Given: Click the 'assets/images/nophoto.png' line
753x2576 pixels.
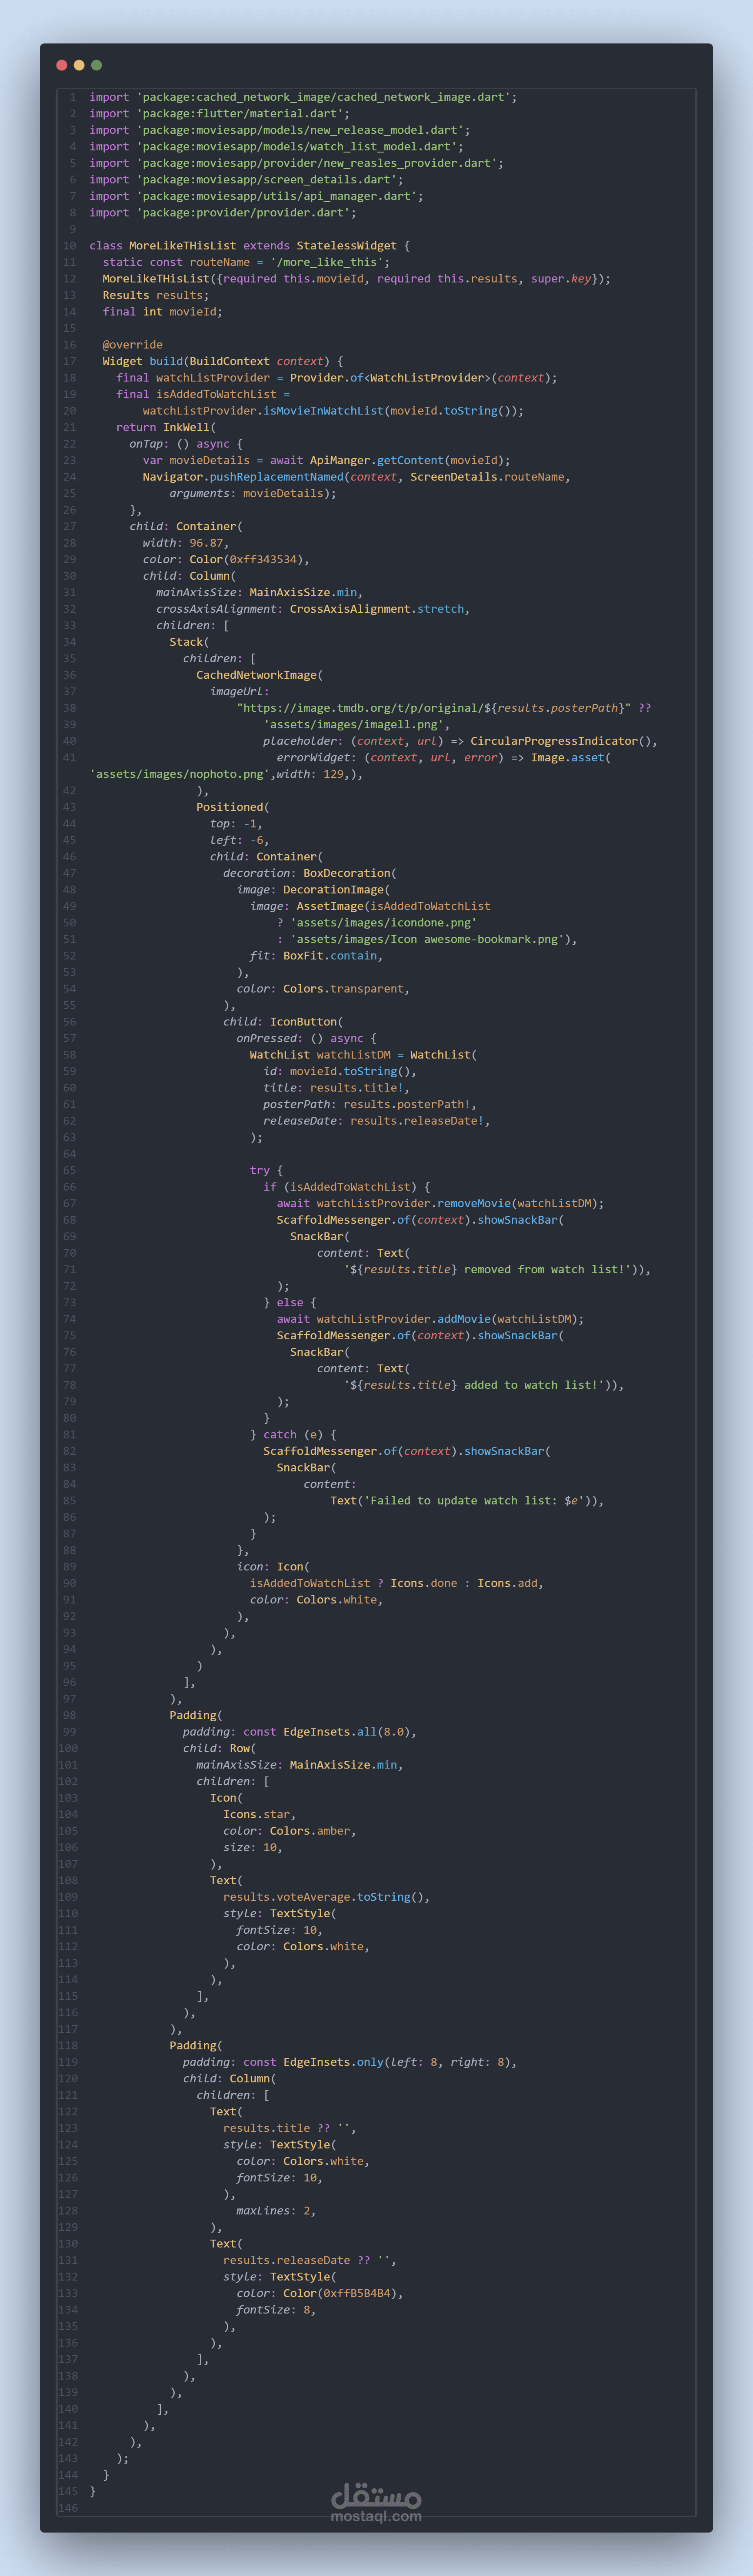Looking at the screenshot, I should [x=226, y=774].
